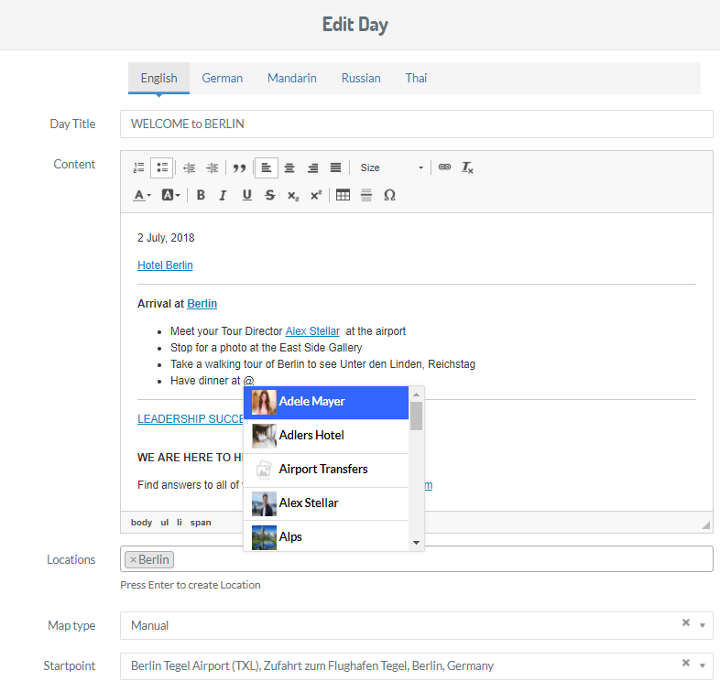This screenshot has height=681, width=720.
Task: Switch to the Russian tab
Action: [x=361, y=79]
